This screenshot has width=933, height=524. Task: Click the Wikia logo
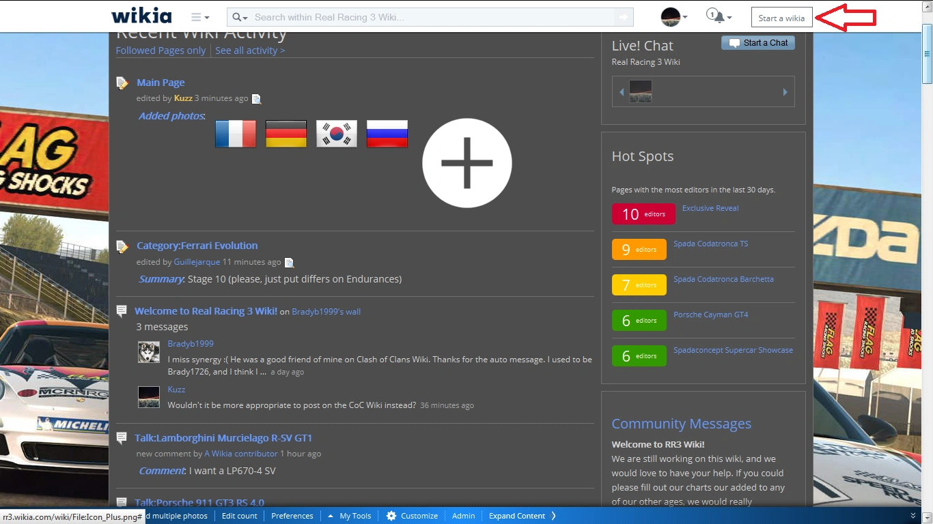tap(141, 16)
